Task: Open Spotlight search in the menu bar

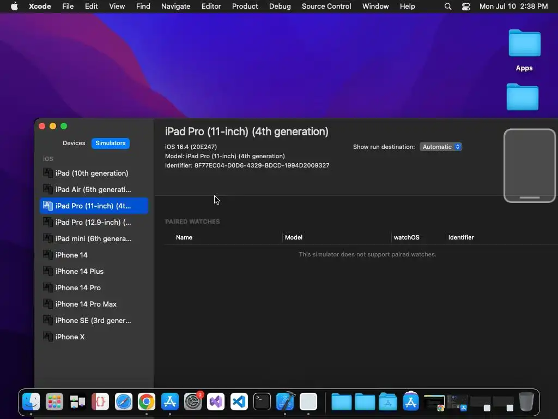Action: tap(448, 7)
